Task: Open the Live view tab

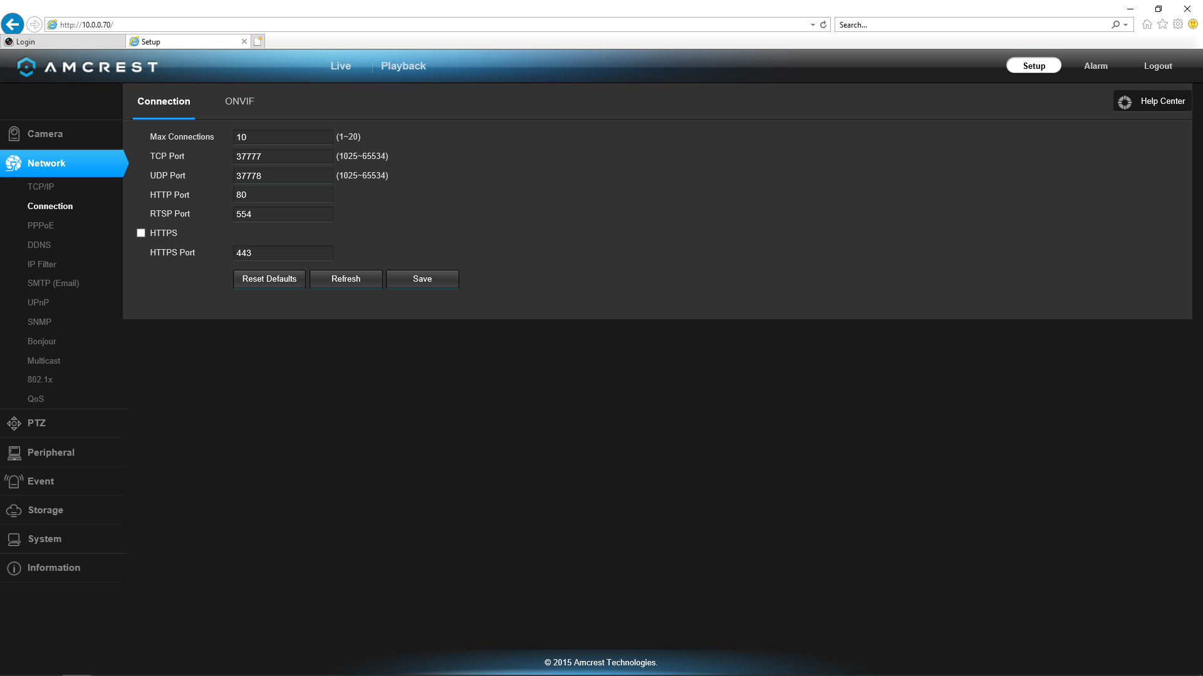Action: click(x=340, y=66)
